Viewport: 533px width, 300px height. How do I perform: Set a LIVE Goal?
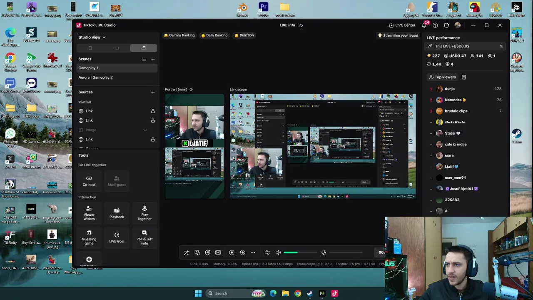(117, 237)
